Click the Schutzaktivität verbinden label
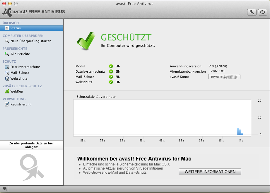Screen dimensions: 270x193 pyautogui.click(x=96, y=97)
